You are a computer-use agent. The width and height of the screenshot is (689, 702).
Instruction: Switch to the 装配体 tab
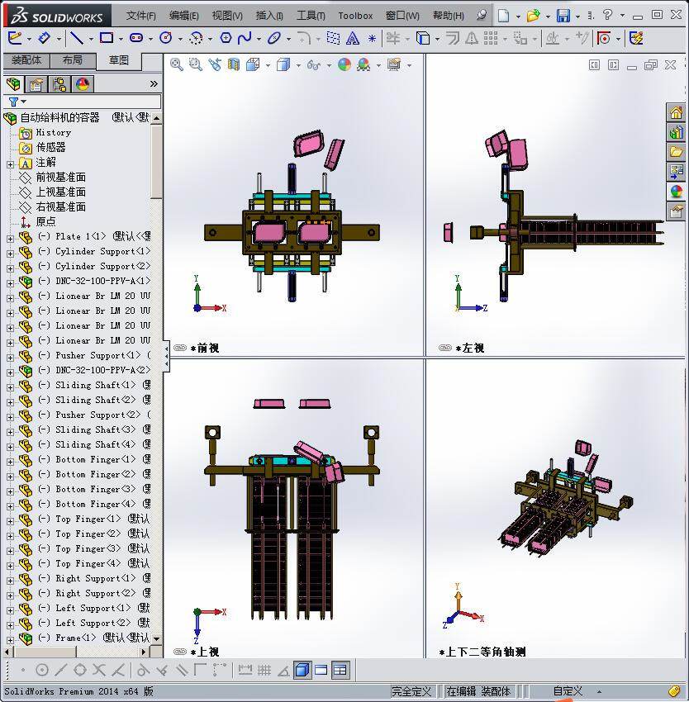coord(26,60)
